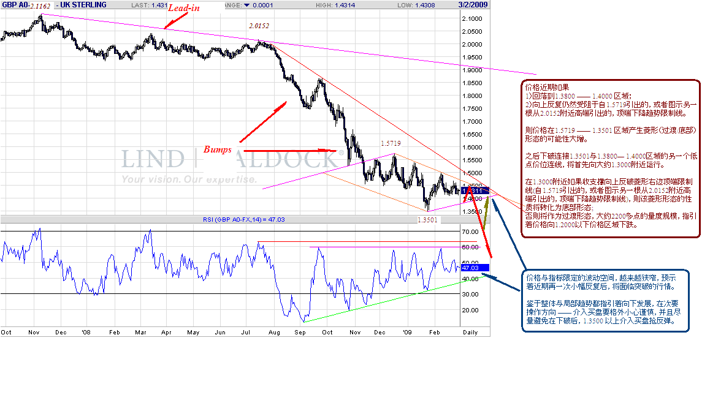Click the Apr month label on time axis
The width and height of the screenshot is (702, 414).
(166, 332)
